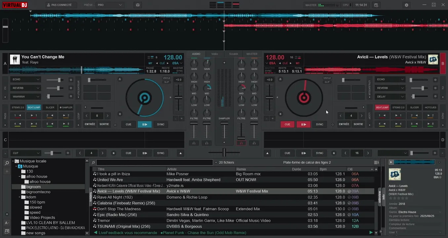The height and width of the screenshot is (238, 448).
Task: Play preview in the track info panel
Action: 391,162
